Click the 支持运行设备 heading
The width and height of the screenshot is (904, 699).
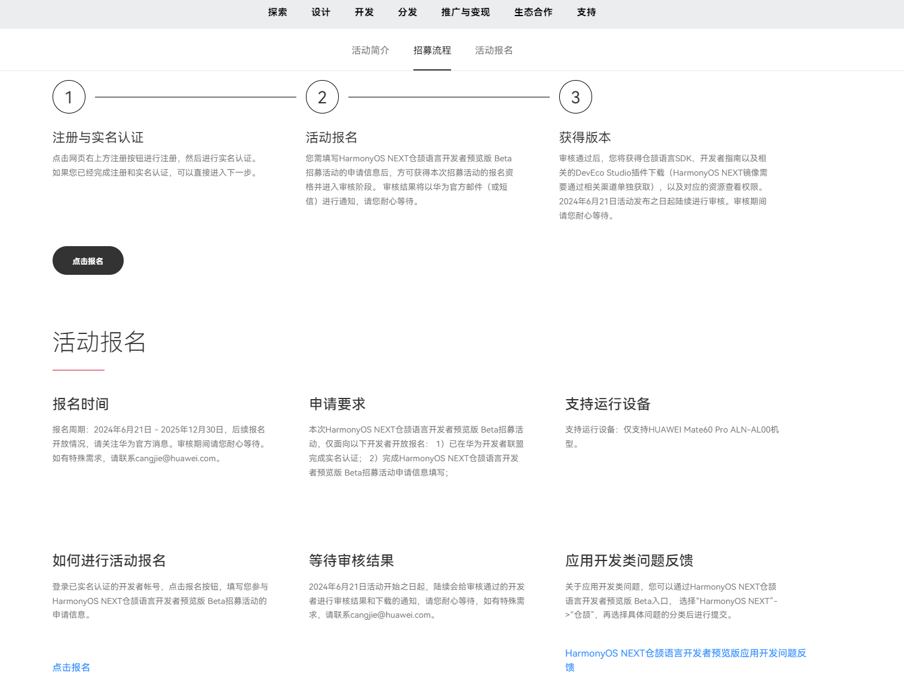point(608,404)
